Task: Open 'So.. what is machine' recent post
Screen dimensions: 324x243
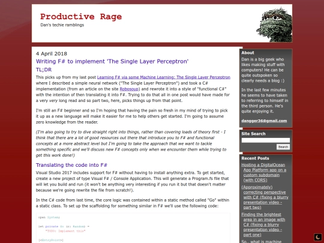Action: coord(262,241)
